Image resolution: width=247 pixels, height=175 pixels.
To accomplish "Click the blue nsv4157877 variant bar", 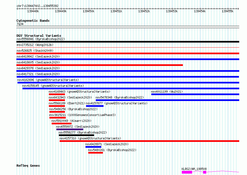I will click(x=95, y=106).
